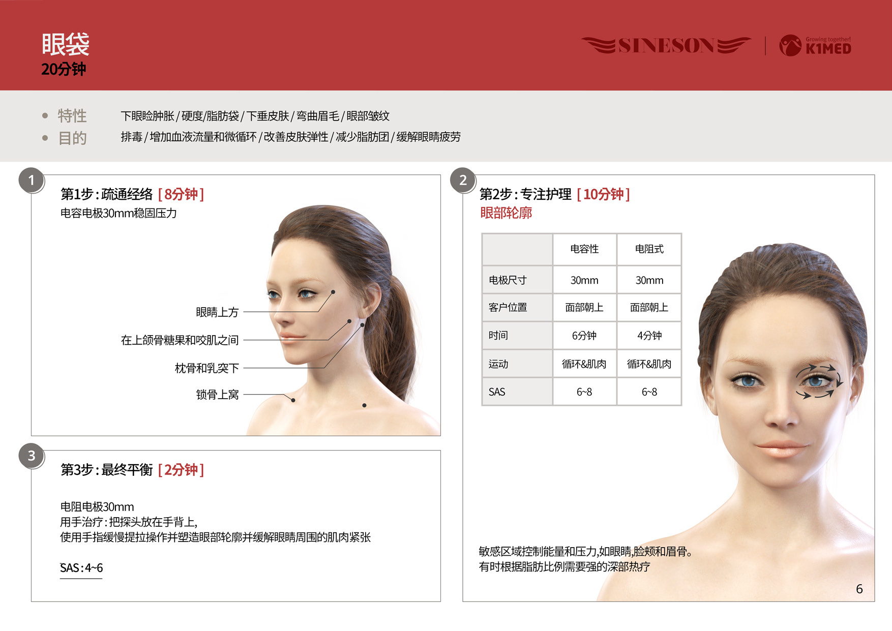Viewport: 892px width, 631px height.
Task: Click the 6分钟 time table cell
Action: (x=584, y=336)
